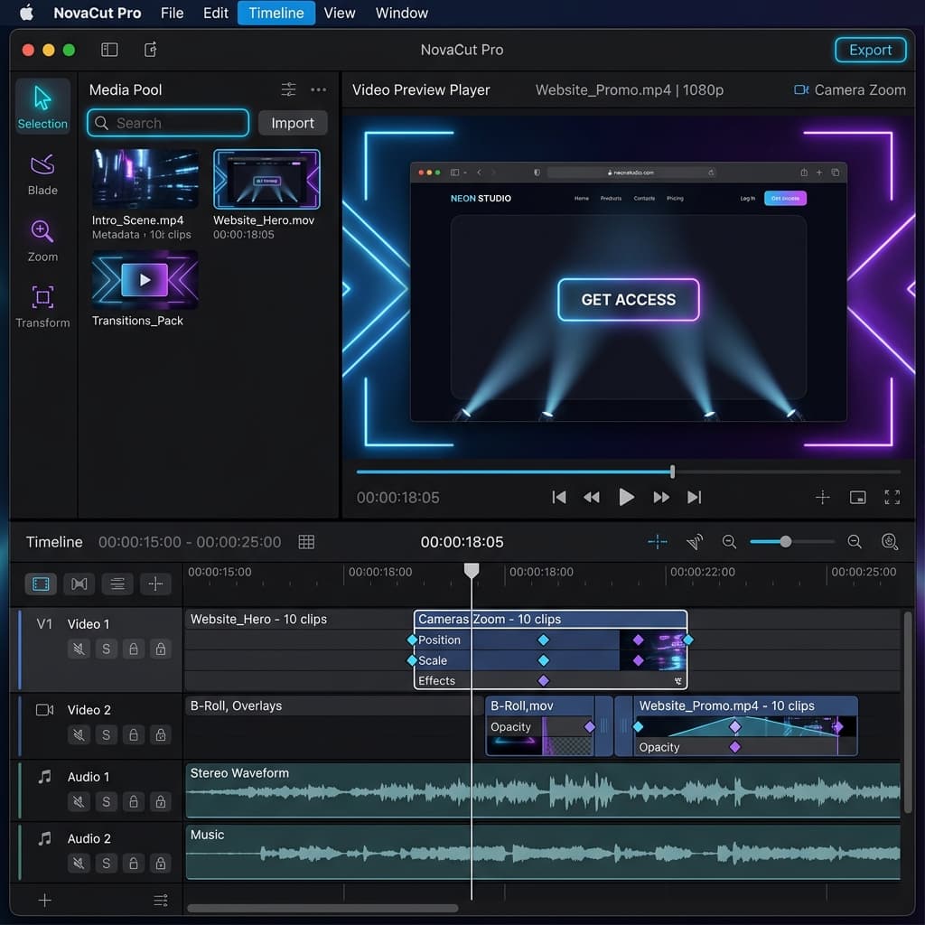Click zoom out magnifier left of timeline slider
Viewport: 925px width, 925px height.
point(729,542)
